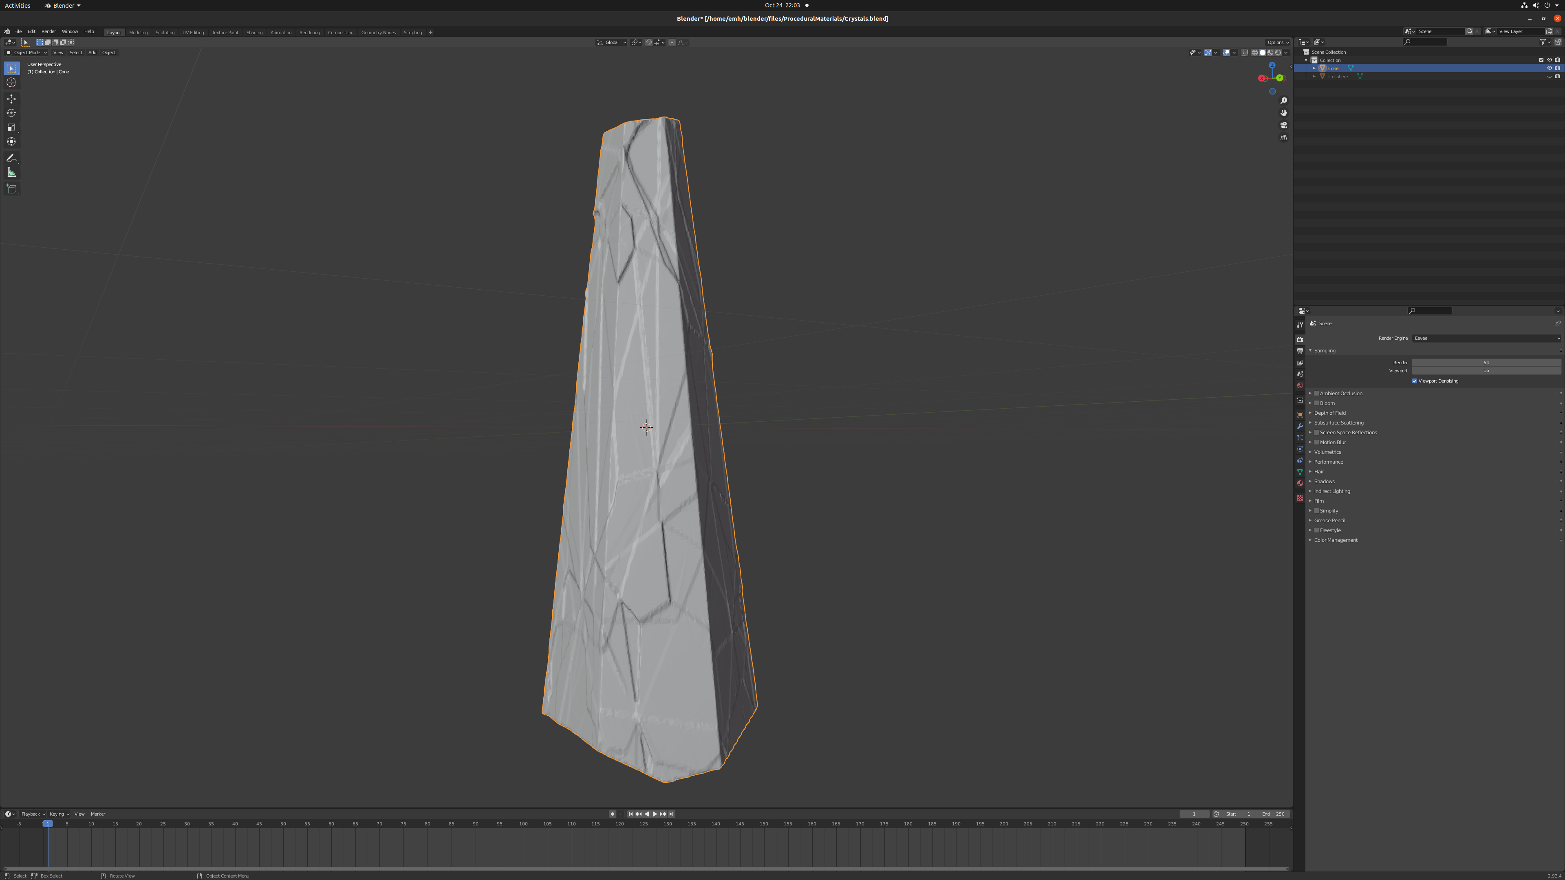The image size is (1565, 880).
Task: Switch to the Geometry Nodes workspace tab
Action: [379, 33]
